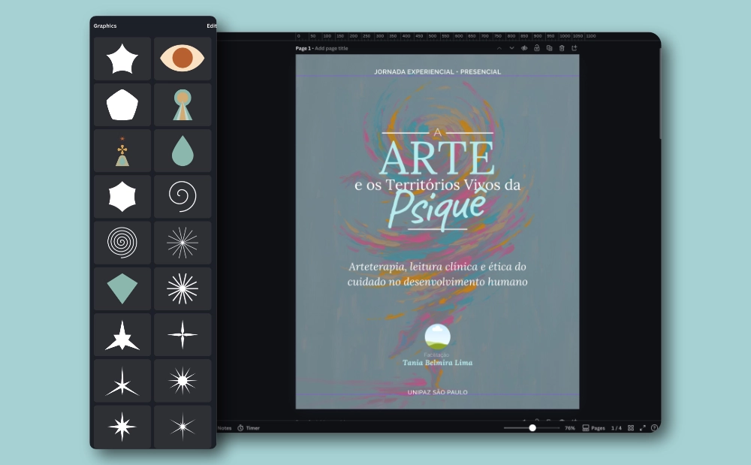
Task: Choose the white pentagon shape
Action: click(122, 105)
